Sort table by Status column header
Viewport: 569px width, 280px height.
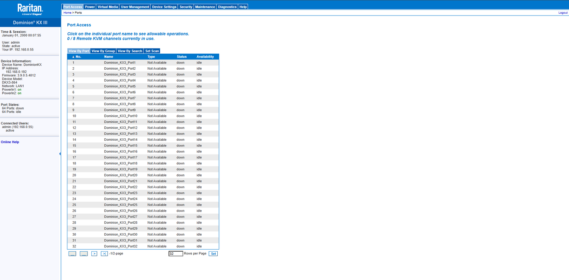pyautogui.click(x=182, y=57)
